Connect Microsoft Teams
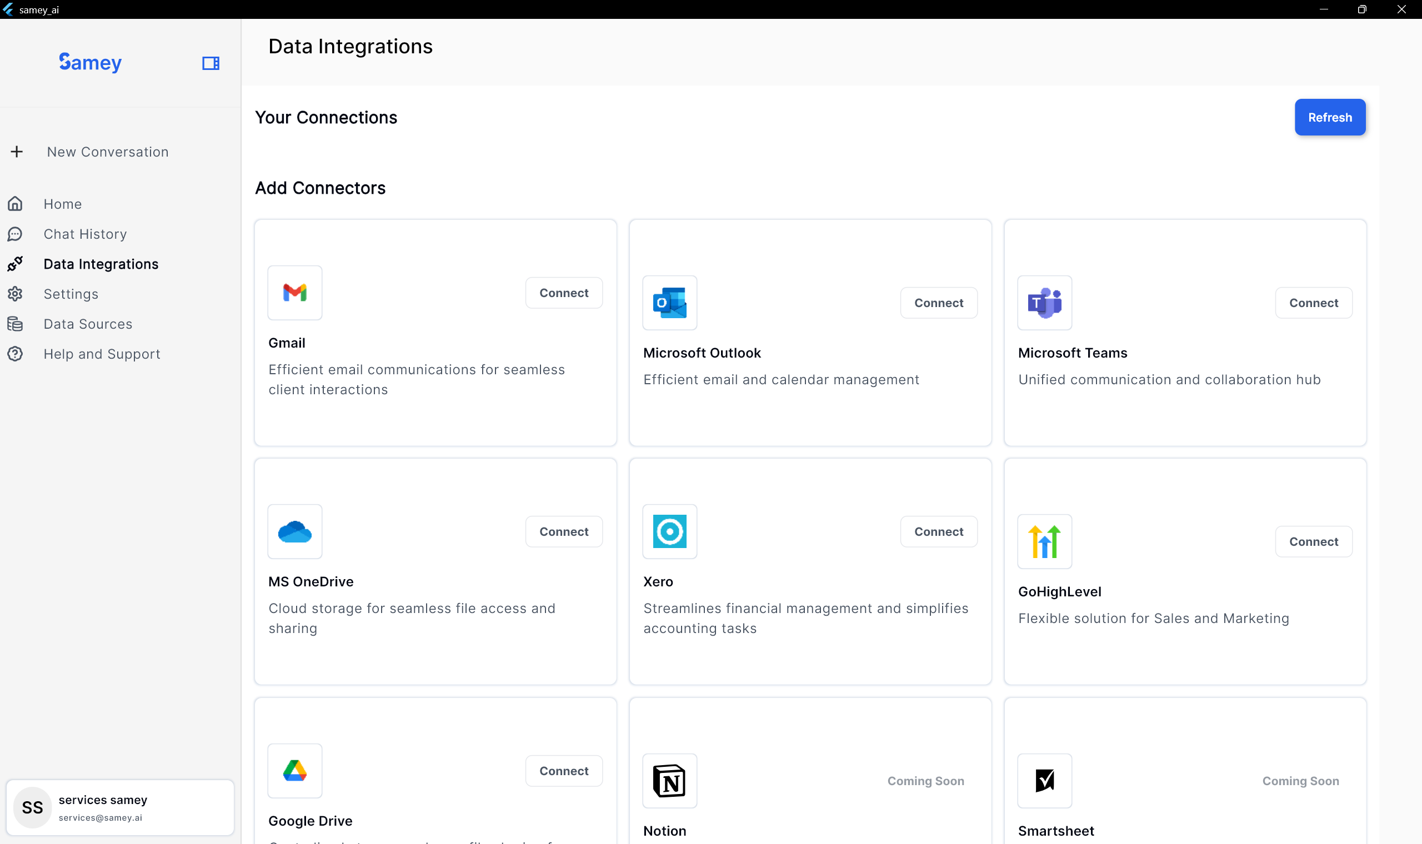 [1313, 303]
